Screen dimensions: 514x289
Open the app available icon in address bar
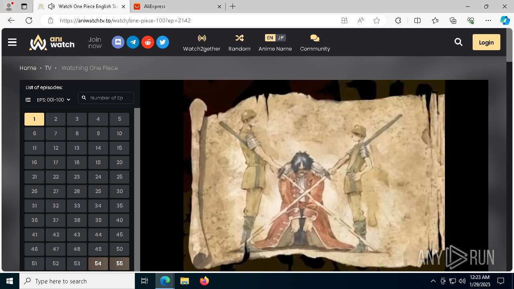[345, 20]
